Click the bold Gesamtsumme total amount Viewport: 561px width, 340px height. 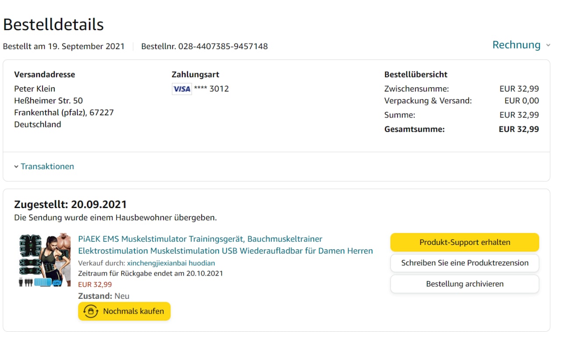[x=518, y=129]
